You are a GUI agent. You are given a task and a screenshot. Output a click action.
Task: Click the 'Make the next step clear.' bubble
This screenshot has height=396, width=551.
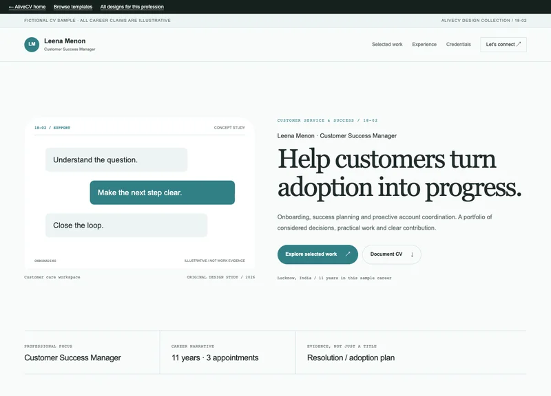163,192
